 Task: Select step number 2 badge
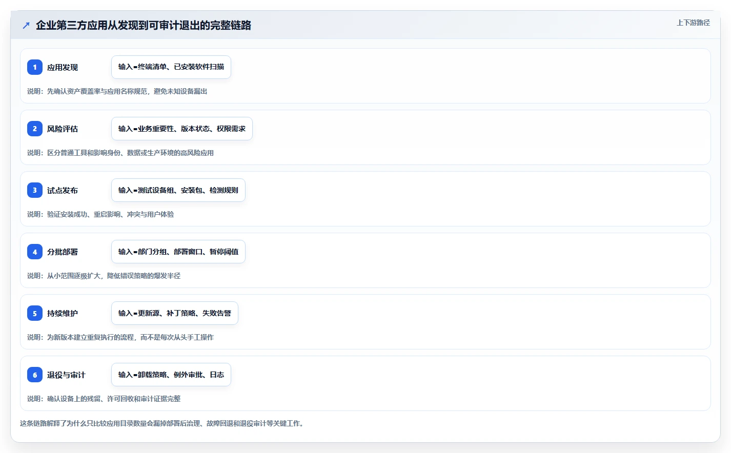tap(35, 129)
